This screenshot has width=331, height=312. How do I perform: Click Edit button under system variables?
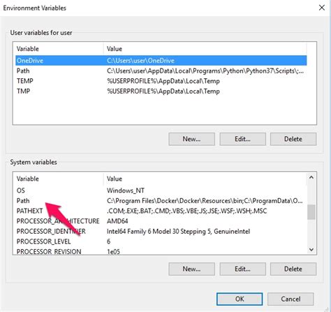(242, 269)
